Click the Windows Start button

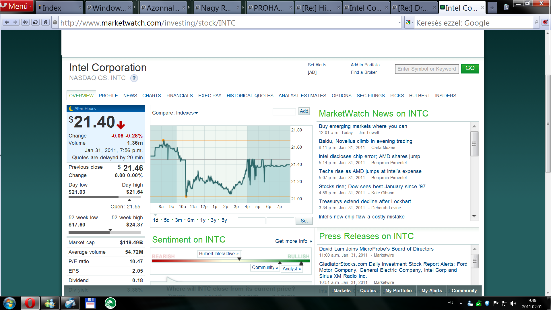[9, 303]
